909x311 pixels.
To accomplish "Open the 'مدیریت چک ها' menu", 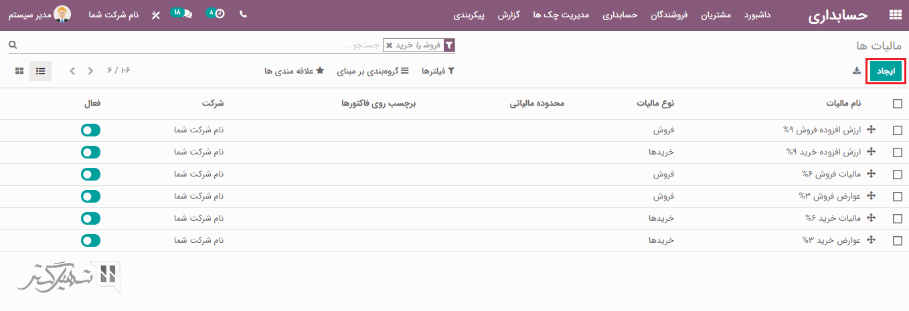I will (x=561, y=15).
